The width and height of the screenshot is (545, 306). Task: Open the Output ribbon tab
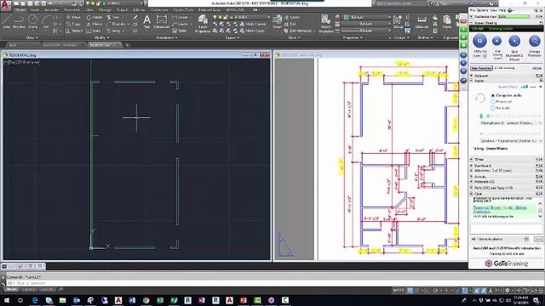(122, 10)
